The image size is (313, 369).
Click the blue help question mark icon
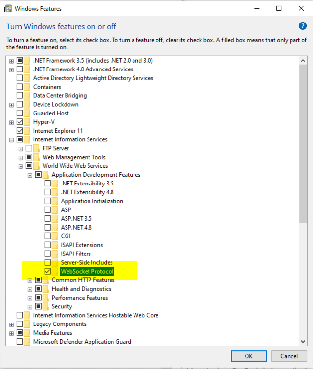click(302, 26)
